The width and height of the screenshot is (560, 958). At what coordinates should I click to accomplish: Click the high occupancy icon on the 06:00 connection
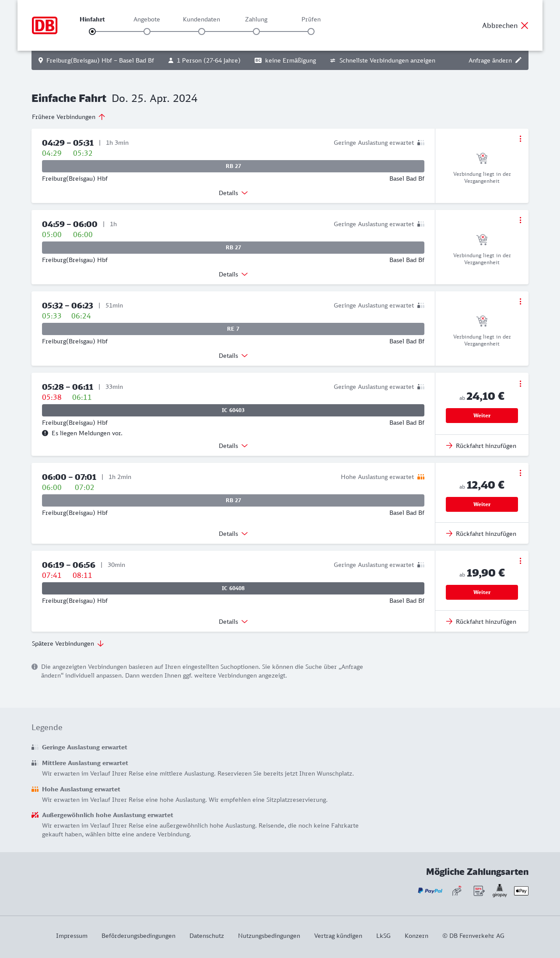421,477
